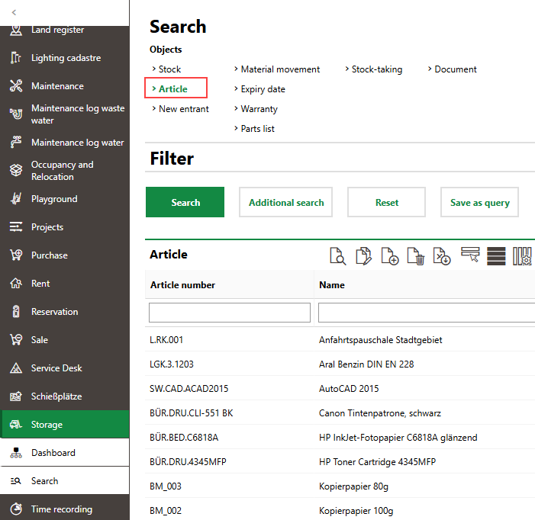Click the add new article icon
This screenshot has height=520, width=535.
(389, 255)
